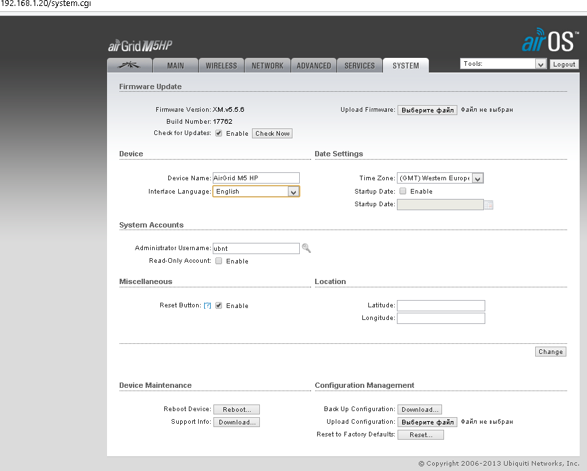
Task: Open the Startup Date calendar icon
Action: 489,205
